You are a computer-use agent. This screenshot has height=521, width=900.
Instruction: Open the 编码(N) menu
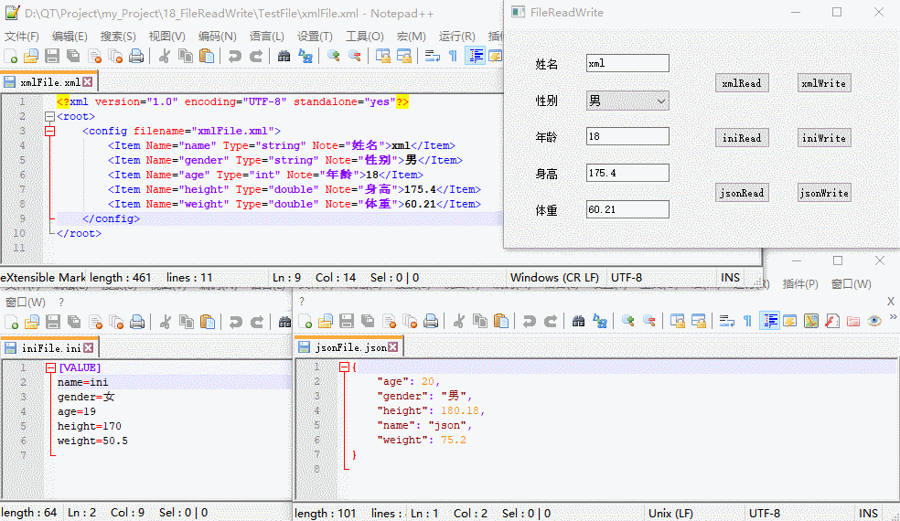218,37
